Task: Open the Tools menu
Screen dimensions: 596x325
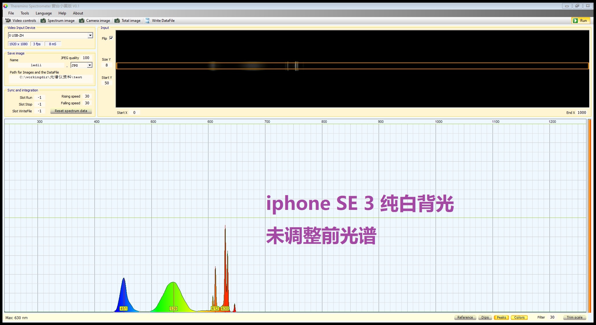Action: click(25, 13)
